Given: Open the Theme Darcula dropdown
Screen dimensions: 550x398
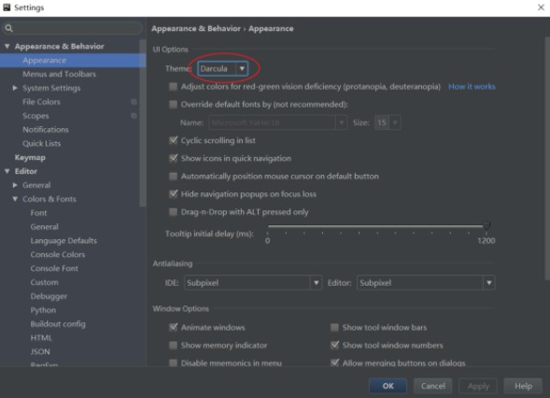Looking at the screenshot, I should pos(223,69).
